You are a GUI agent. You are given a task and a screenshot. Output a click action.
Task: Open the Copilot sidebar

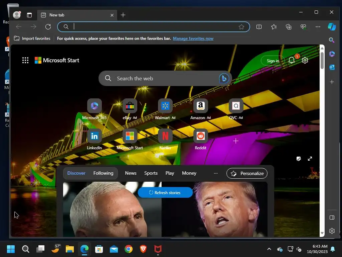pyautogui.click(x=332, y=27)
